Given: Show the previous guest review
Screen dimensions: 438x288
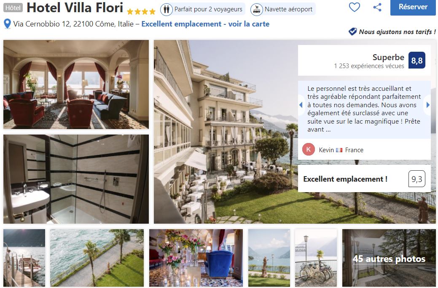Looking at the screenshot, I should [x=301, y=105].
